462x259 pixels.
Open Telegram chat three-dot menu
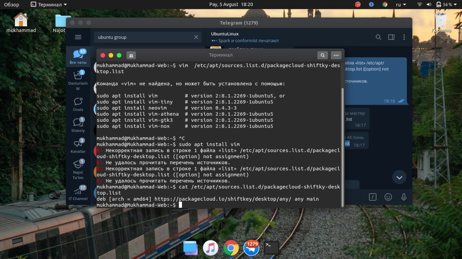point(404,37)
